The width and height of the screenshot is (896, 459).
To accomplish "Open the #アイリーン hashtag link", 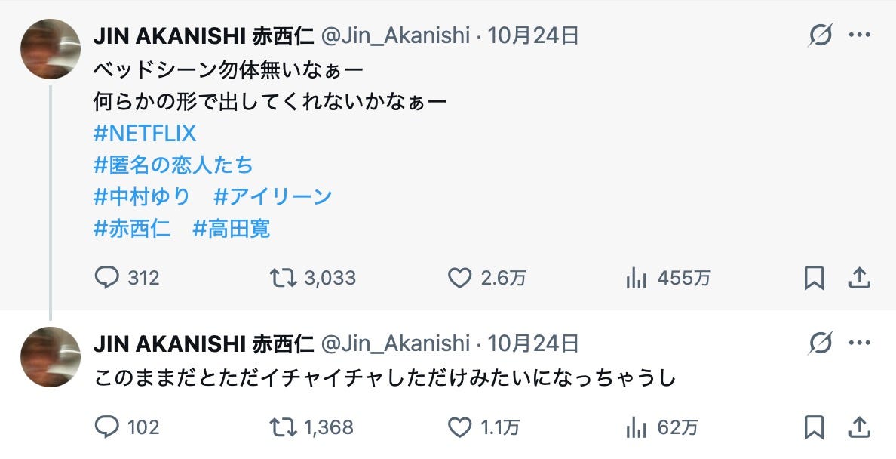I will pyautogui.click(x=273, y=197).
